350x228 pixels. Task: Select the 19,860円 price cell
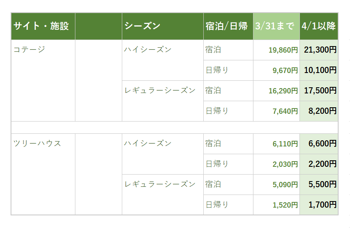tap(283, 50)
